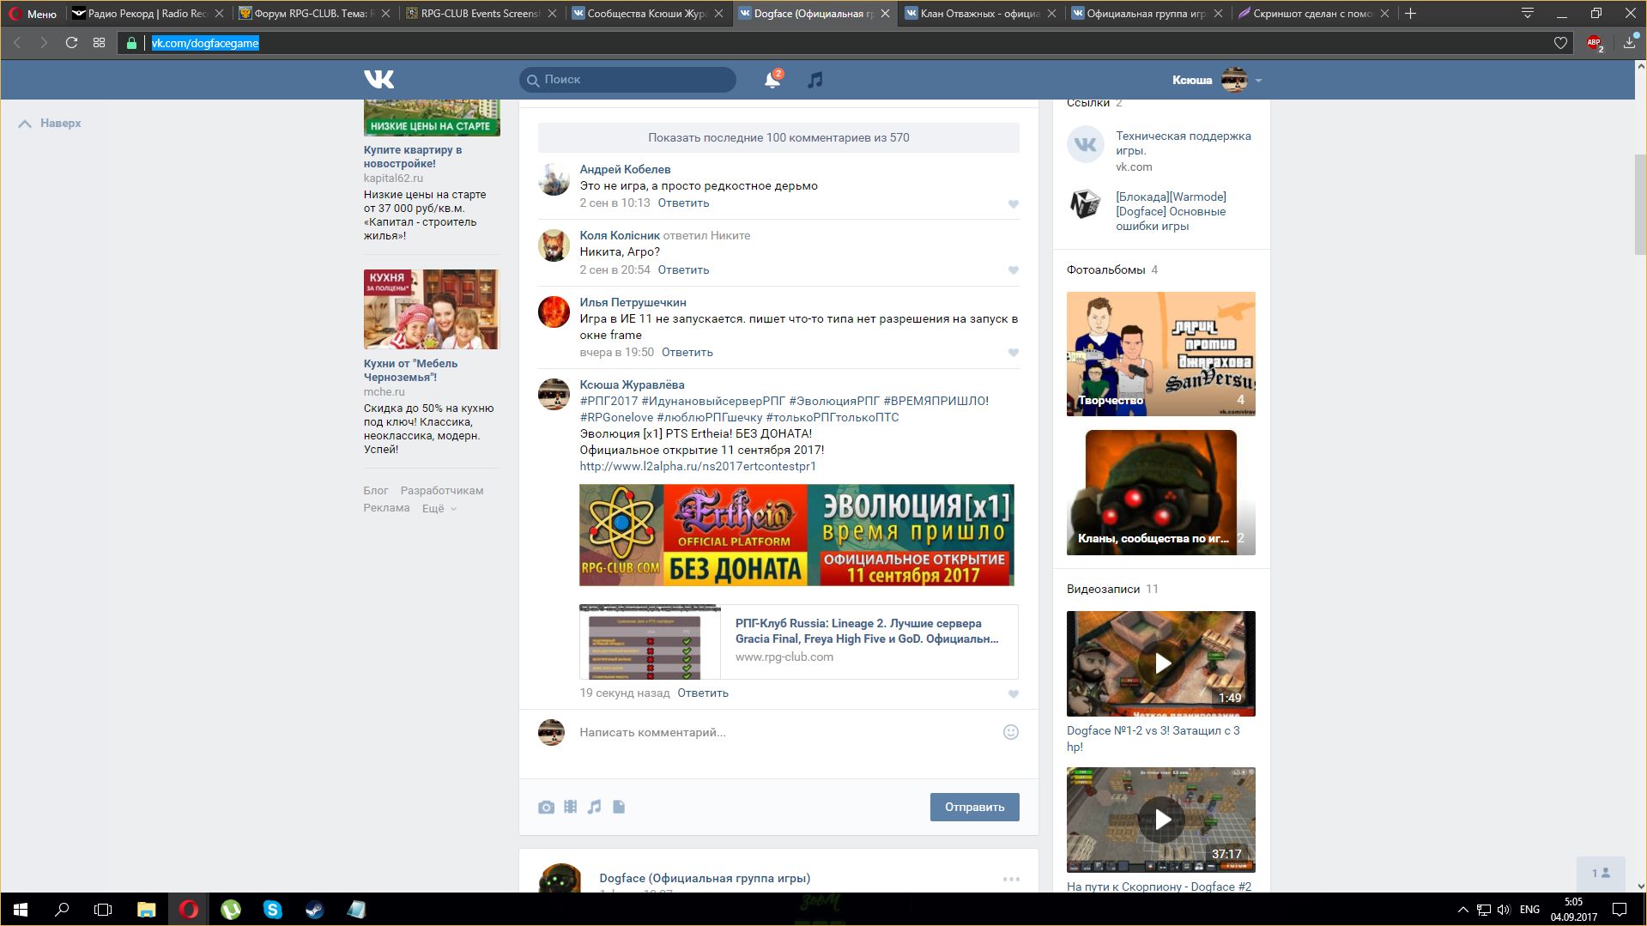Reply to Андрей Кобелев's comment

(x=683, y=203)
